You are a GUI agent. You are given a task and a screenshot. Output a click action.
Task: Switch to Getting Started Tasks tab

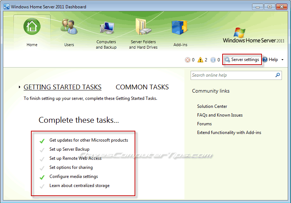pyautogui.click(x=63, y=87)
